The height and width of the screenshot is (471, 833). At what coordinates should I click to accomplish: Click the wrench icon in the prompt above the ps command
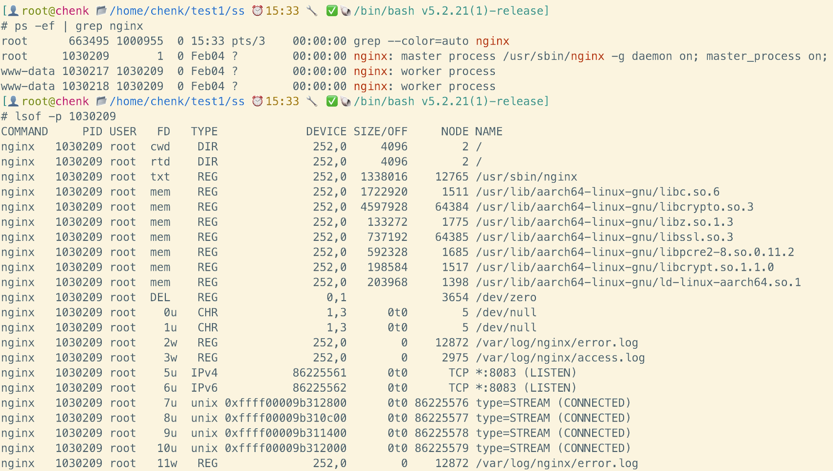coord(312,11)
